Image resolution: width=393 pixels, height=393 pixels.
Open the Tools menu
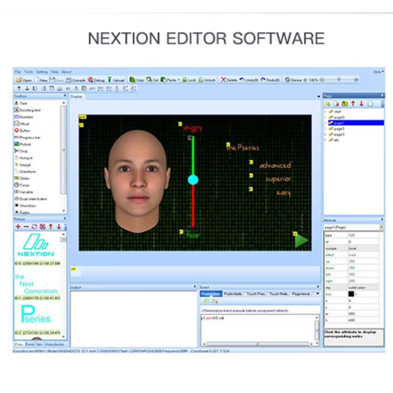click(28, 72)
